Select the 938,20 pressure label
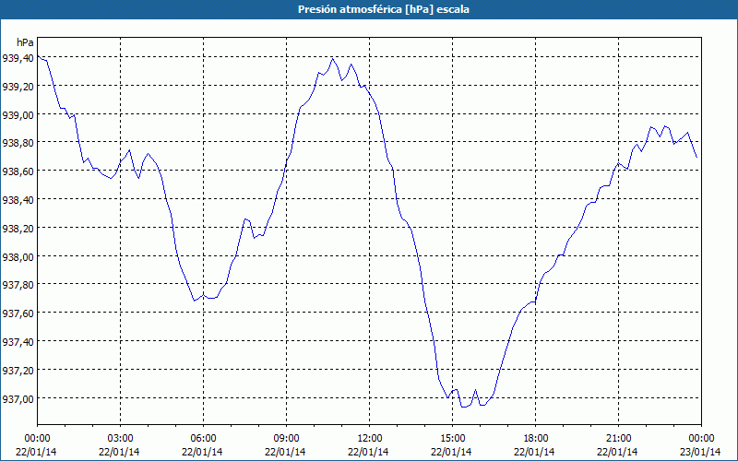This screenshot has height=461, width=738. point(18,228)
